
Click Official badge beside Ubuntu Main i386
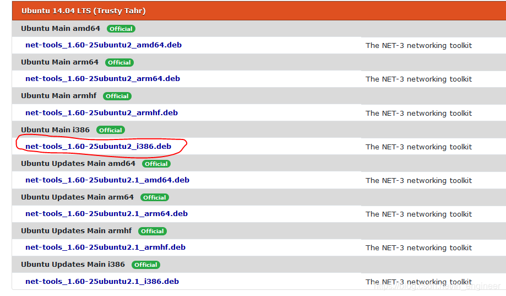tap(111, 130)
